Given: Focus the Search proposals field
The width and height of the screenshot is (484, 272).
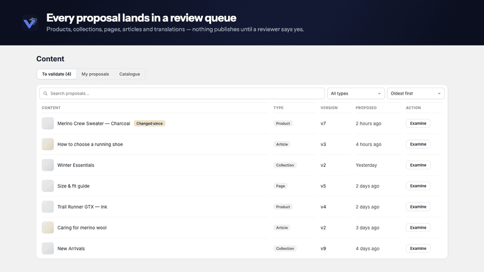Looking at the screenshot, I should pyautogui.click(x=182, y=93).
